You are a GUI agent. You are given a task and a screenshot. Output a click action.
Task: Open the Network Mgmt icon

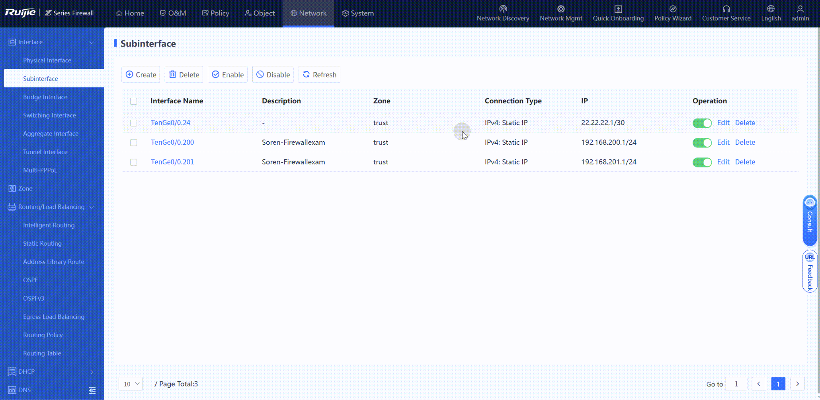[560, 9]
